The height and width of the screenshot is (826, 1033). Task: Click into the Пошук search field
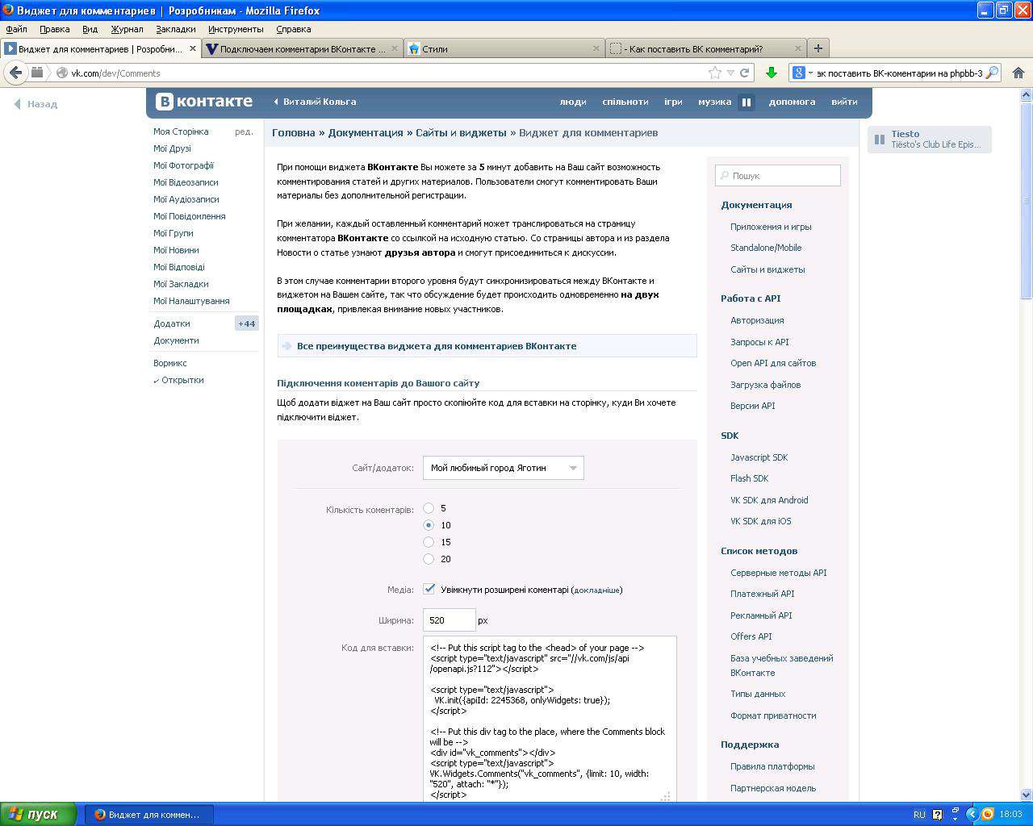[x=778, y=175]
